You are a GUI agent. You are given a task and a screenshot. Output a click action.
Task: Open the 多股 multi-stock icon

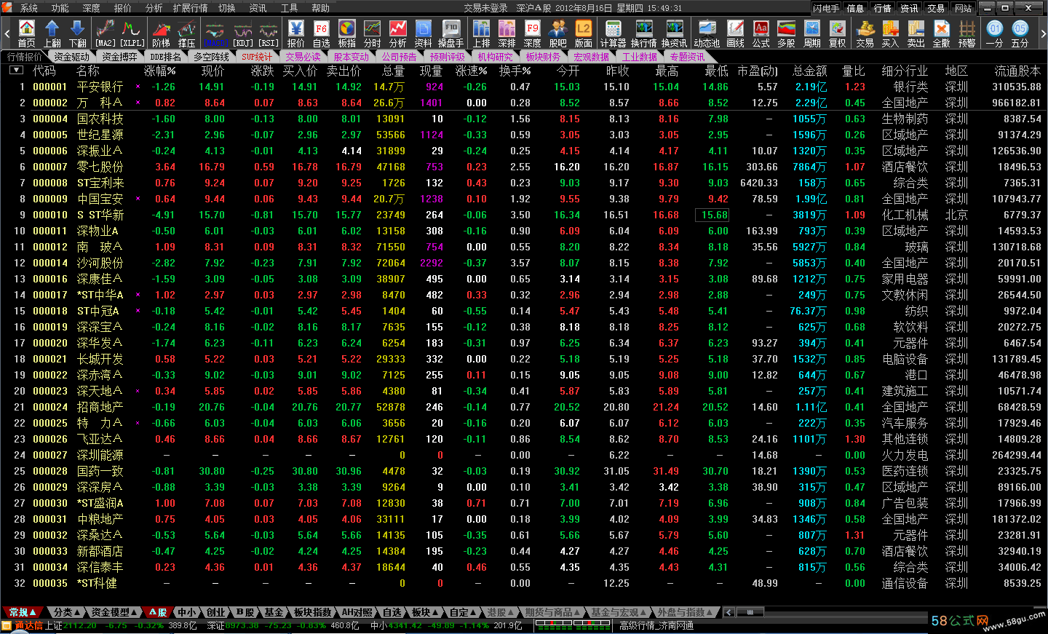(787, 33)
